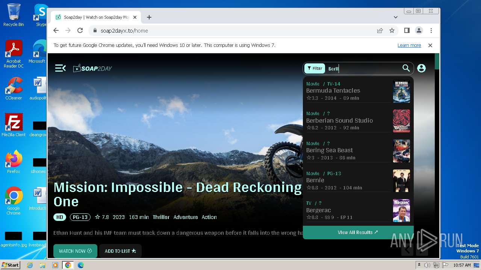Go back with browser back arrow

[56, 30]
